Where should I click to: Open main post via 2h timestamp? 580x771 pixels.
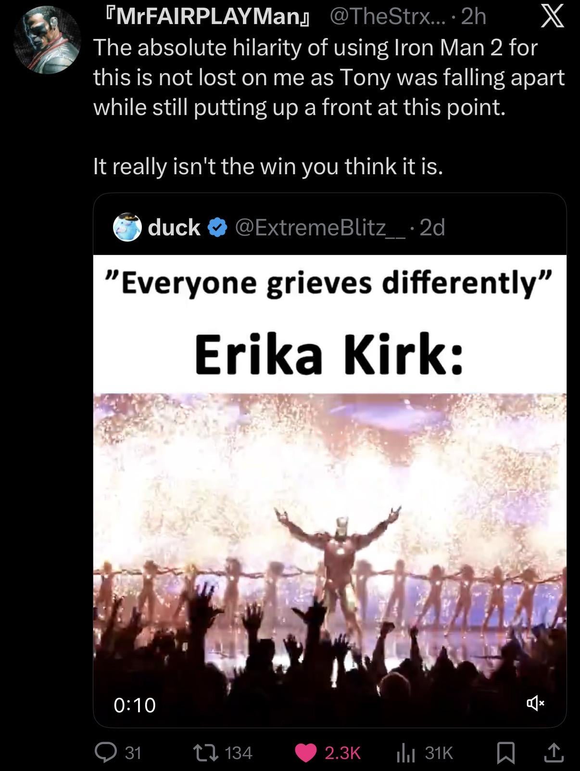pyautogui.click(x=473, y=17)
